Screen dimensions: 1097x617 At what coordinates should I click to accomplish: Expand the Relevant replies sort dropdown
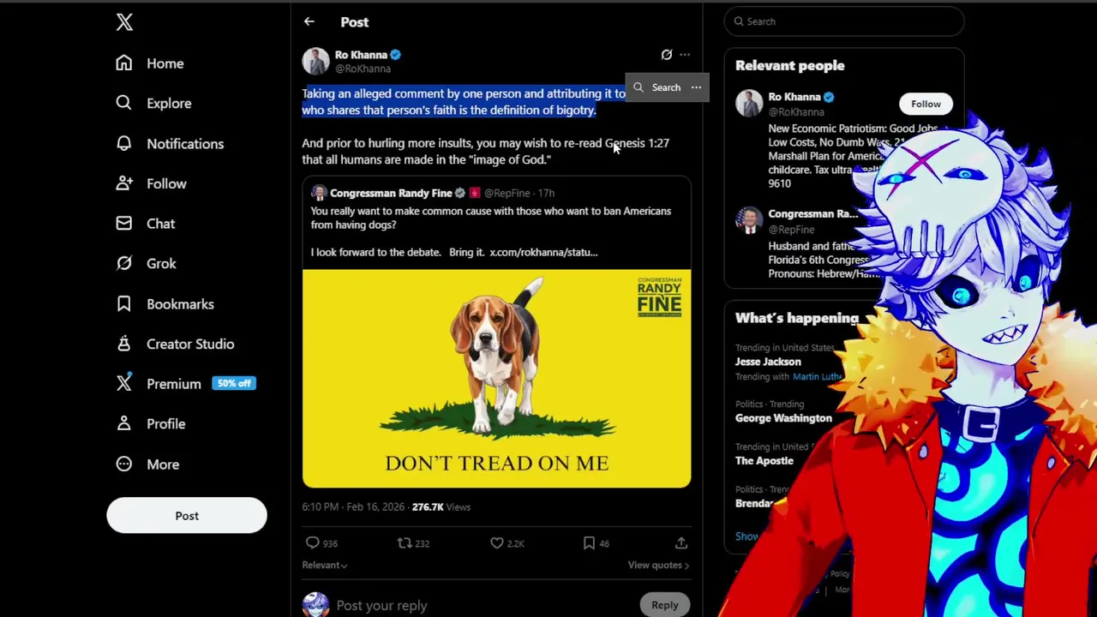pos(324,566)
